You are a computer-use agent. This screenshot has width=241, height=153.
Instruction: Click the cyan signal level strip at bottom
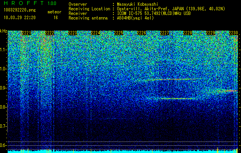(123, 151)
